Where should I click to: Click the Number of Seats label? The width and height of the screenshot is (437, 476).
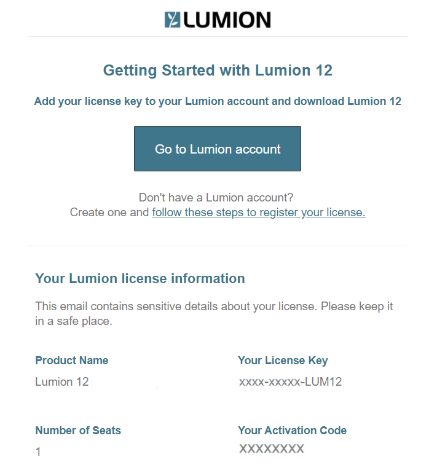[x=78, y=431]
